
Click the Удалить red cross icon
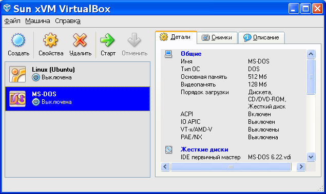pyautogui.click(x=80, y=40)
